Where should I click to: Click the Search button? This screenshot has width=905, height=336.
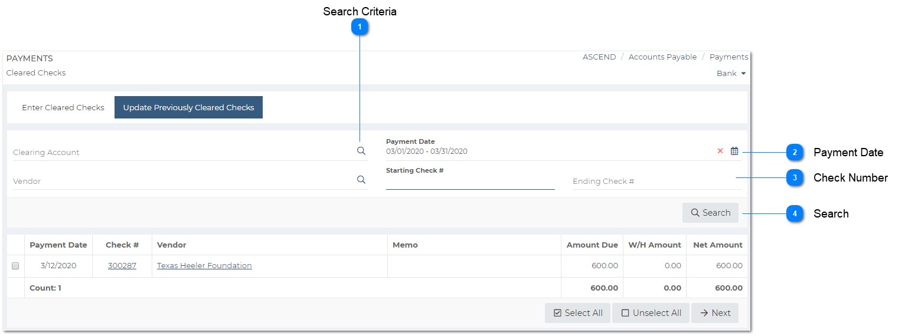point(710,213)
